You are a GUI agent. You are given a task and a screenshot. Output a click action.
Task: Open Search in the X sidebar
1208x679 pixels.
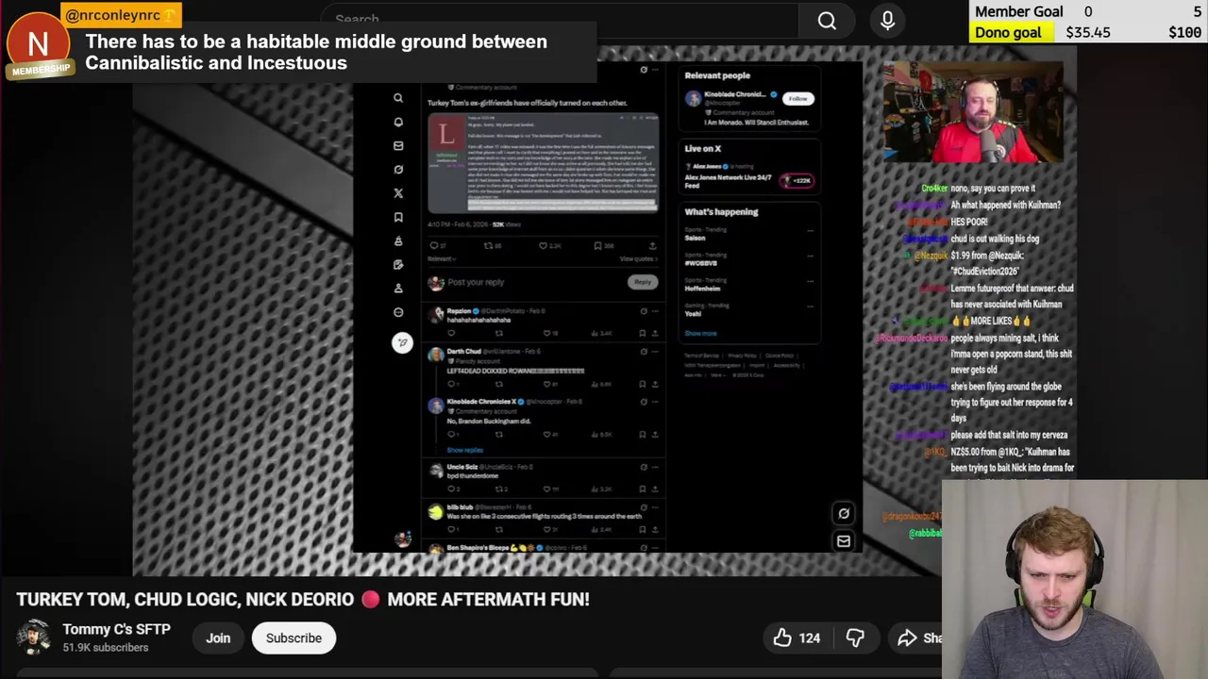point(398,98)
